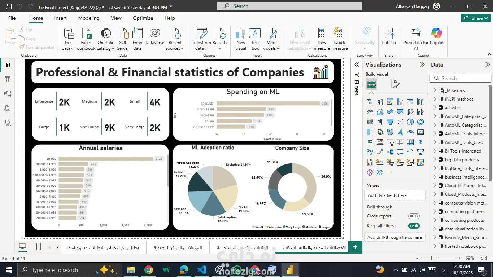
Task: Collapse the Visualizations pane
Action: coord(422,65)
